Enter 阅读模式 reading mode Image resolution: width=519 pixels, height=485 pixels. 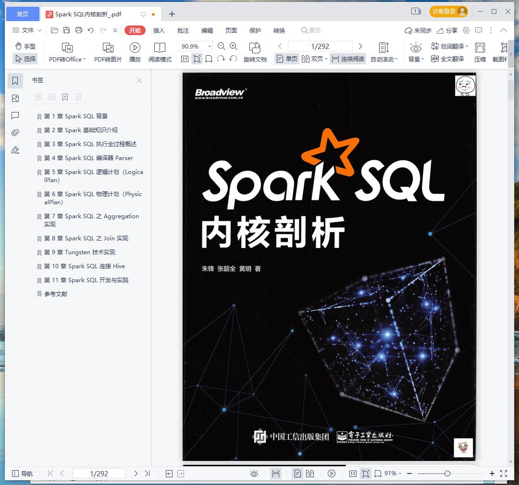point(160,52)
